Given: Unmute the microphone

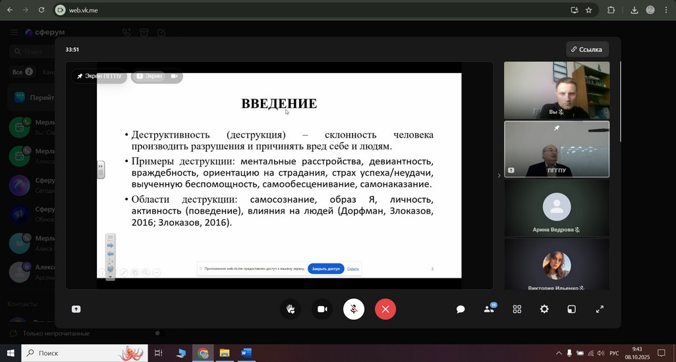Looking at the screenshot, I should [x=354, y=309].
